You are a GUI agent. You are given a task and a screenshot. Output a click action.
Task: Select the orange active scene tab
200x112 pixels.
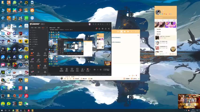tap(43, 28)
